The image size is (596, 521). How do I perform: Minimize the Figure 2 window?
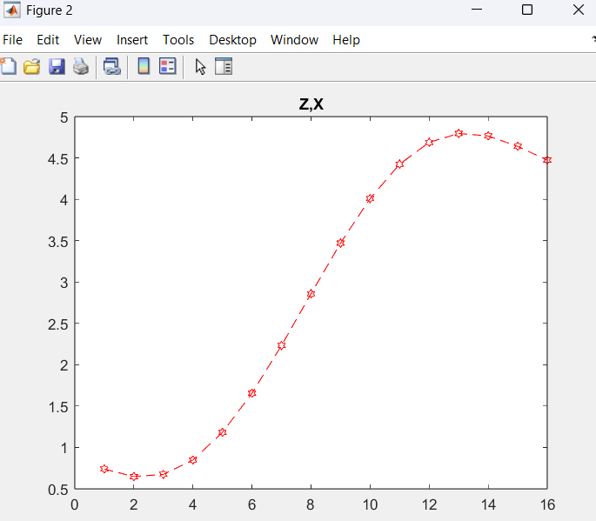click(477, 10)
